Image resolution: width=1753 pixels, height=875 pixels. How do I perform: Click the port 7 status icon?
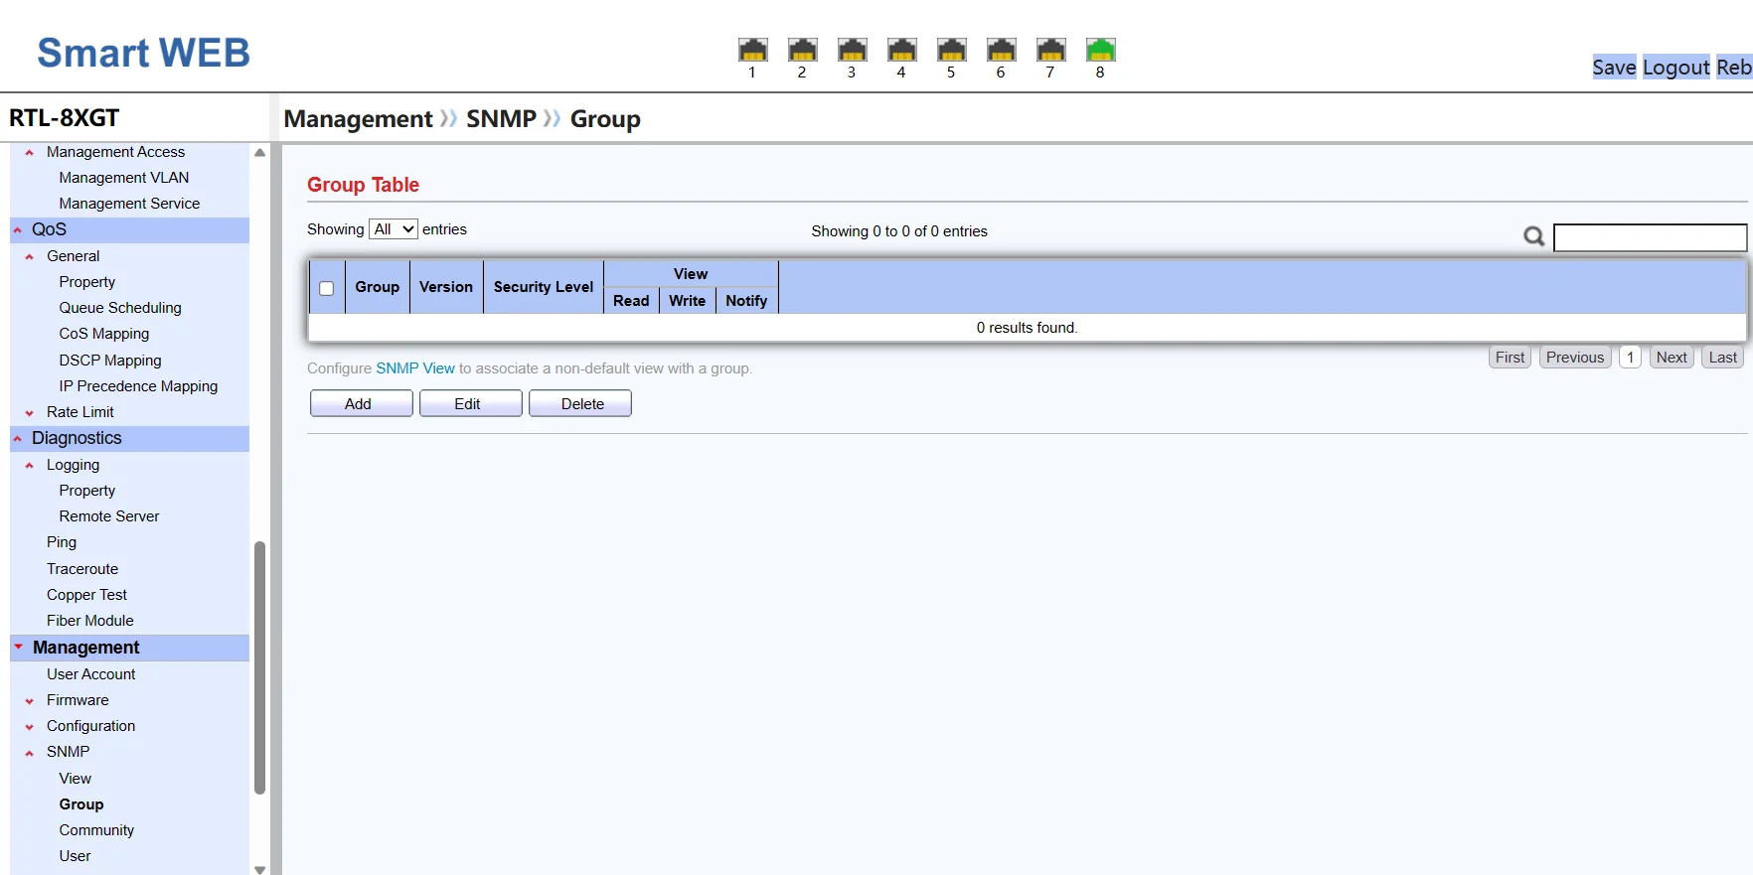tap(1050, 50)
